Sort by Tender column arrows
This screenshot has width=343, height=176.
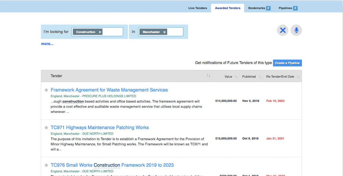click(208, 76)
